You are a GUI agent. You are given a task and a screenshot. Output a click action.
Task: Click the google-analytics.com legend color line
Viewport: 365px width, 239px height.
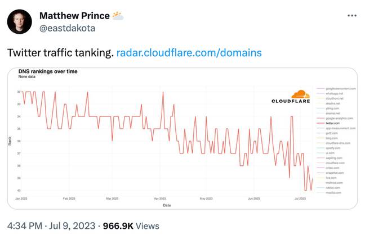321,118
